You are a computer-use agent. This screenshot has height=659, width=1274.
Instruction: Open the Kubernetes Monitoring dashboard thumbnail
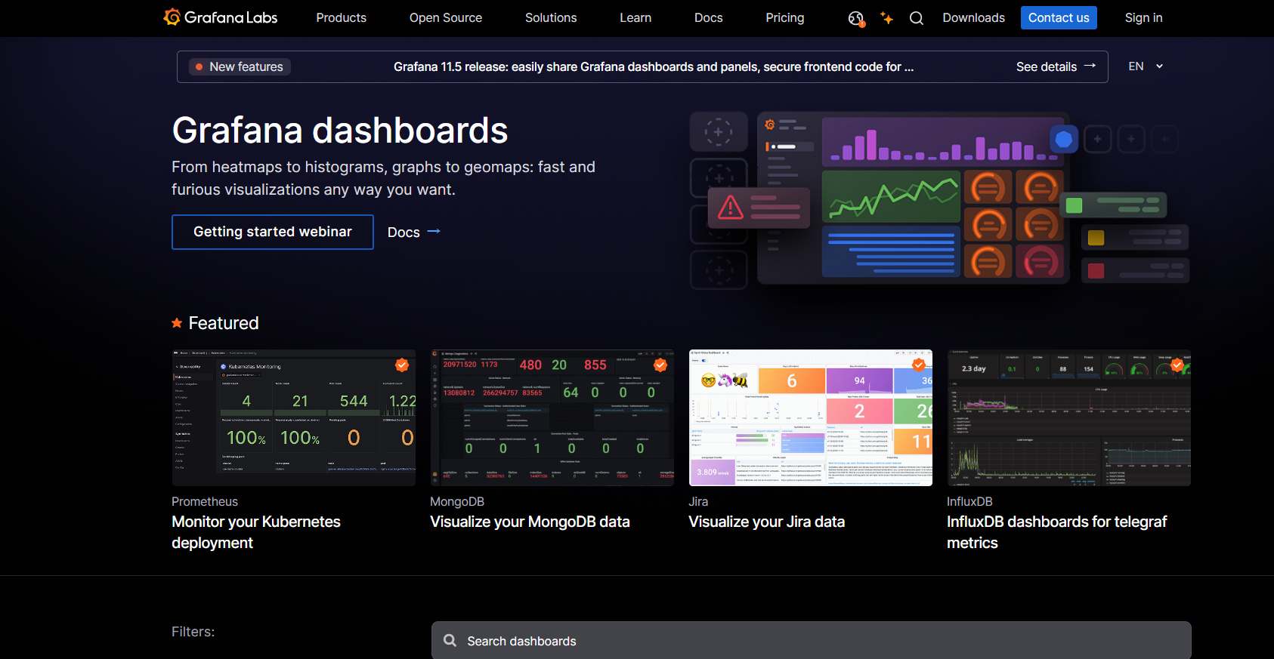click(294, 417)
